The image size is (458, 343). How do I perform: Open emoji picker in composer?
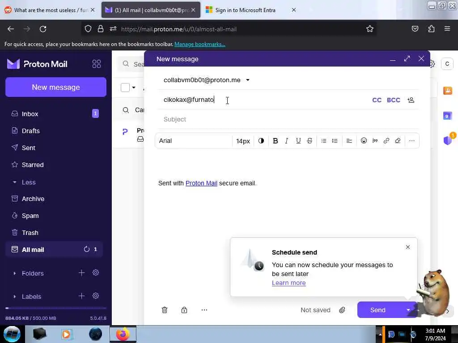[x=364, y=141]
